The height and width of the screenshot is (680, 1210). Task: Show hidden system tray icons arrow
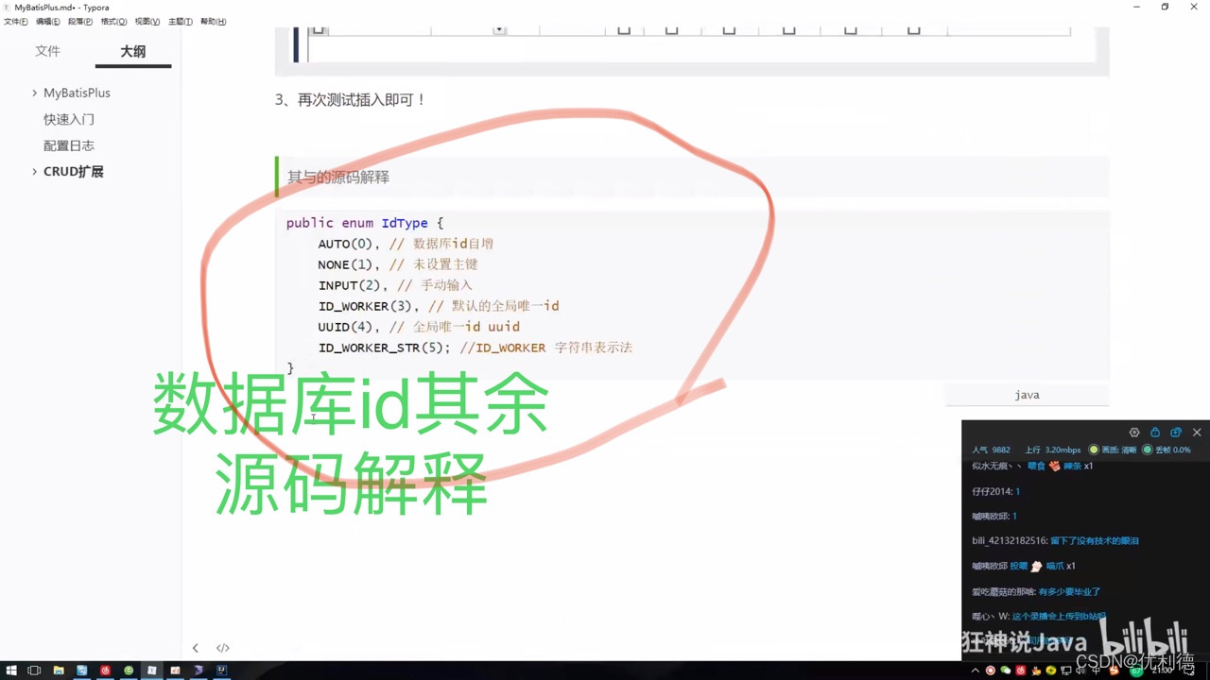pos(976,671)
